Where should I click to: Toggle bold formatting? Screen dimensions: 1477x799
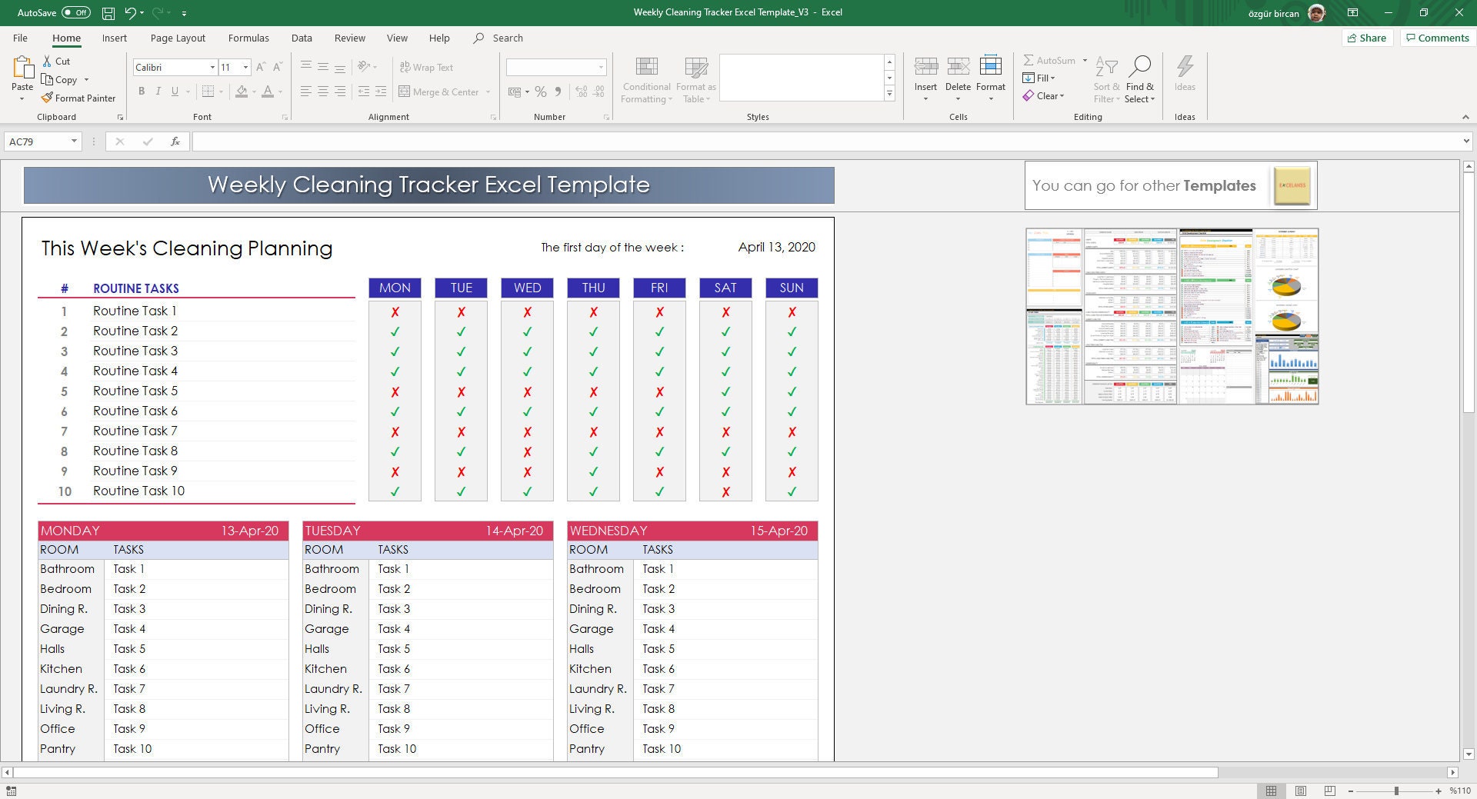(x=142, y=91)
